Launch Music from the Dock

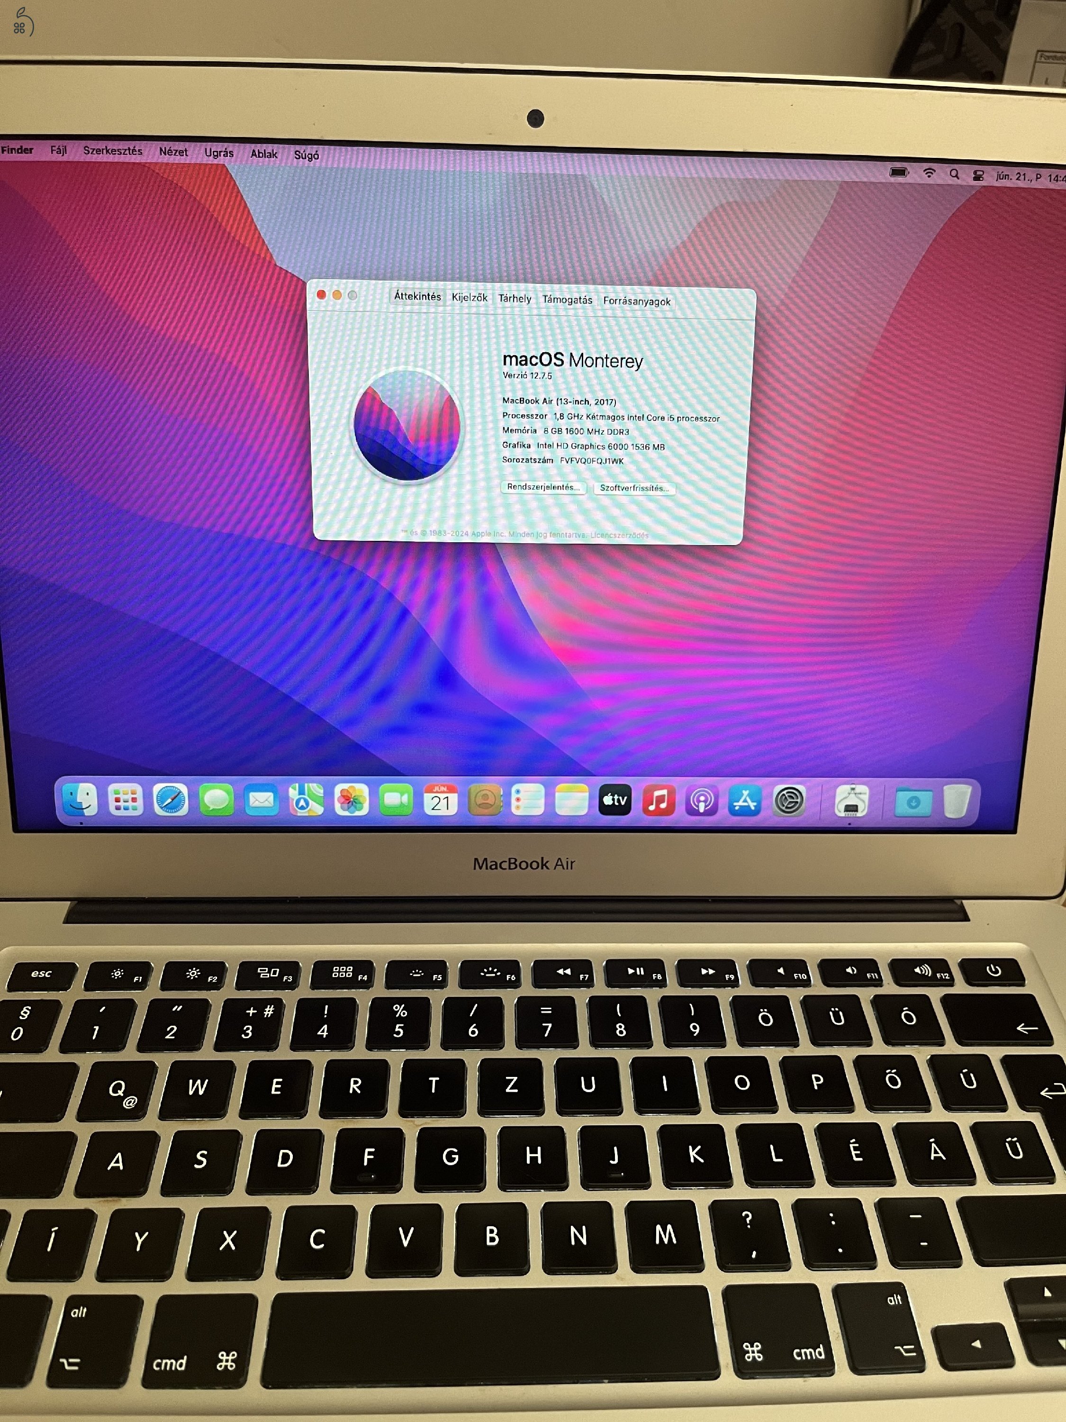pos(659,801)
